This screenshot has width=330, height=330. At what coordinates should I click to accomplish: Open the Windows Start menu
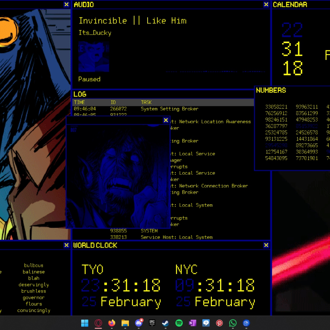coord(85,323)
